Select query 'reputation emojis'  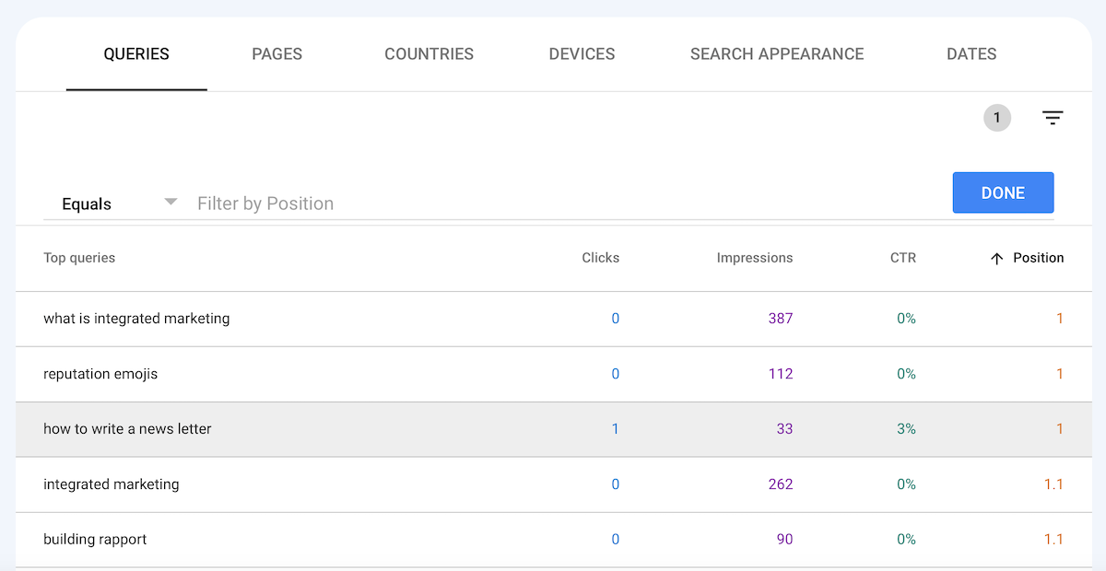(x=100, y=374)
